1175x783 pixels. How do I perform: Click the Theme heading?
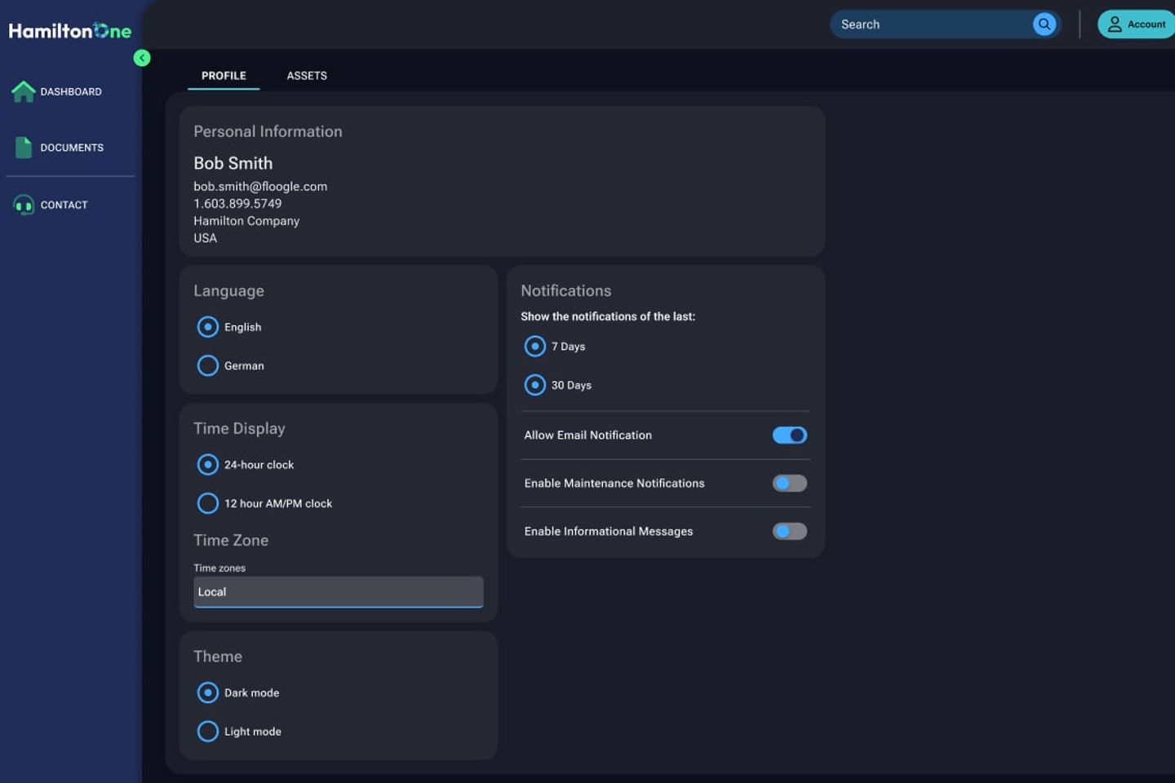pos(218,657)
